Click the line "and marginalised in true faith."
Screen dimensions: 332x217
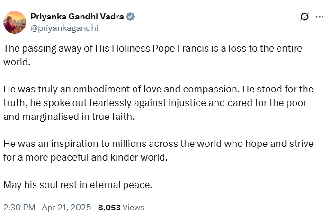click(69, 117)
